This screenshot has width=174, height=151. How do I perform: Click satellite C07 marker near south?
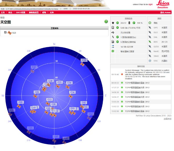(x=54, y=141)
